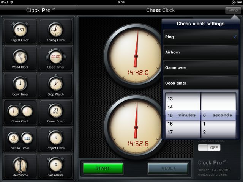The image size is (243, 182).
Task: Click the green START button
Action: click(x=103, y=168)
